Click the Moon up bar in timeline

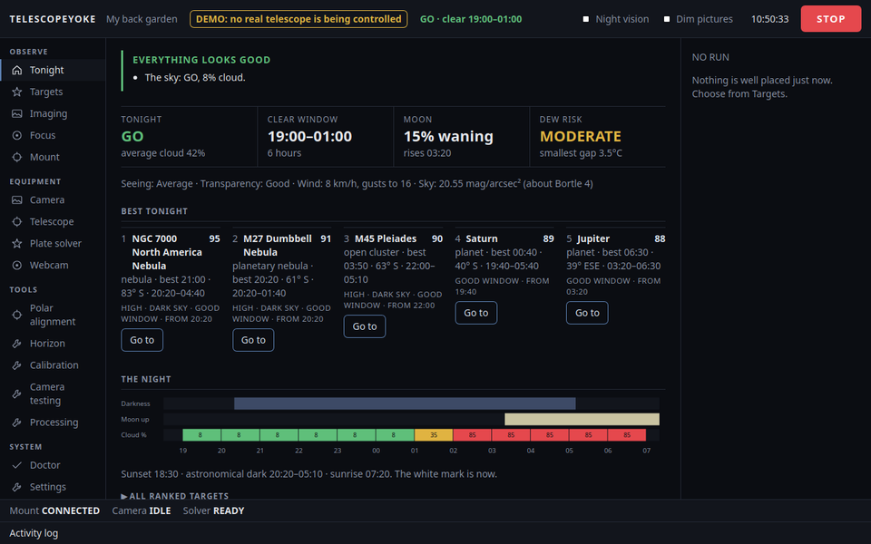582,419
